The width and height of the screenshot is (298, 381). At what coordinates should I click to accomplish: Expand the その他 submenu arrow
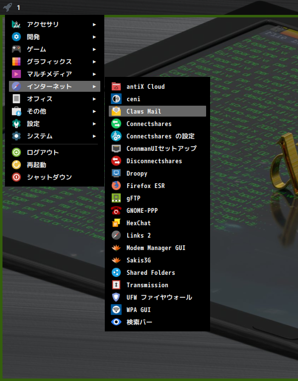coord(94,111)
